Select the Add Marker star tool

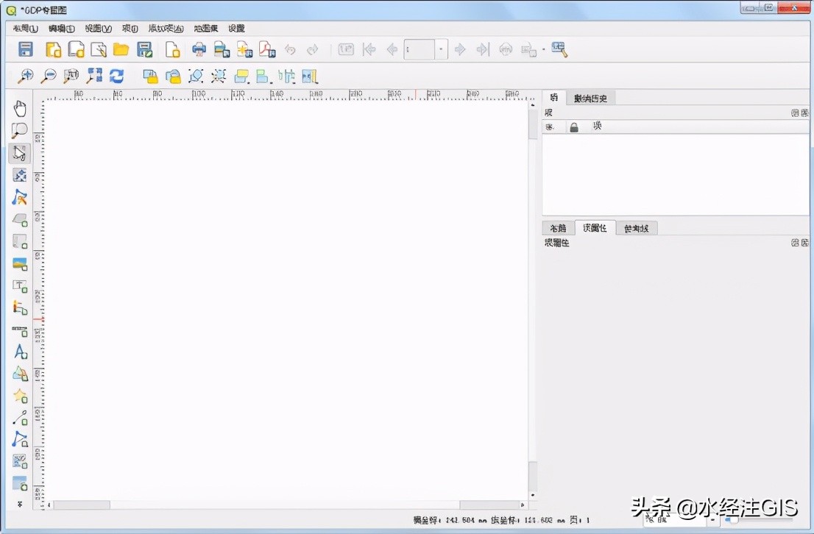coord(20,396)
